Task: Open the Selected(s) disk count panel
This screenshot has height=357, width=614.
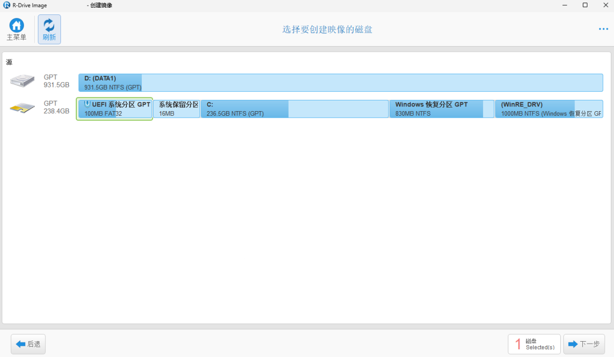Action: [x=534, y=344]
